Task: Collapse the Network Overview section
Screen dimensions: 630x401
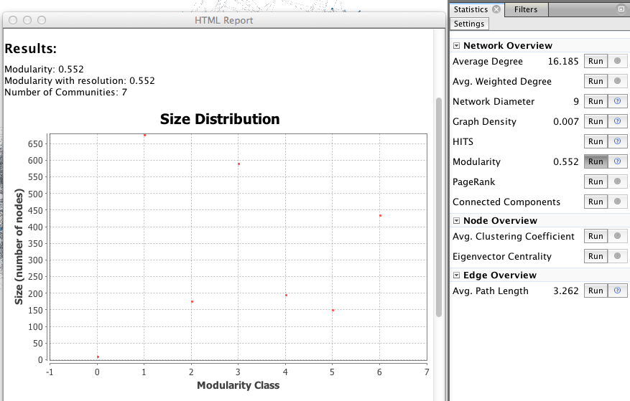Action: (456, 46)
